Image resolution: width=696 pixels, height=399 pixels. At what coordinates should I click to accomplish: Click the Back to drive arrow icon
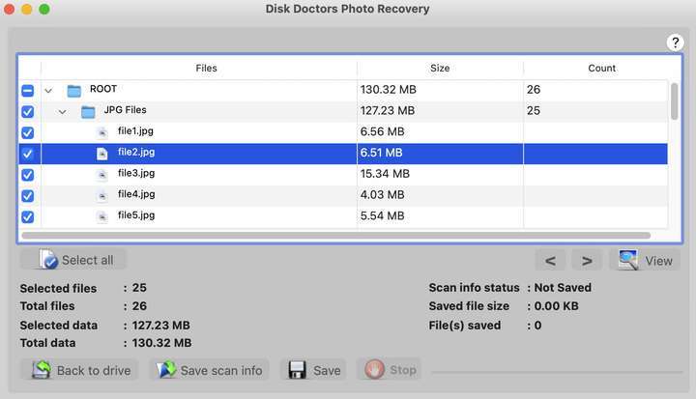point(42,370)
